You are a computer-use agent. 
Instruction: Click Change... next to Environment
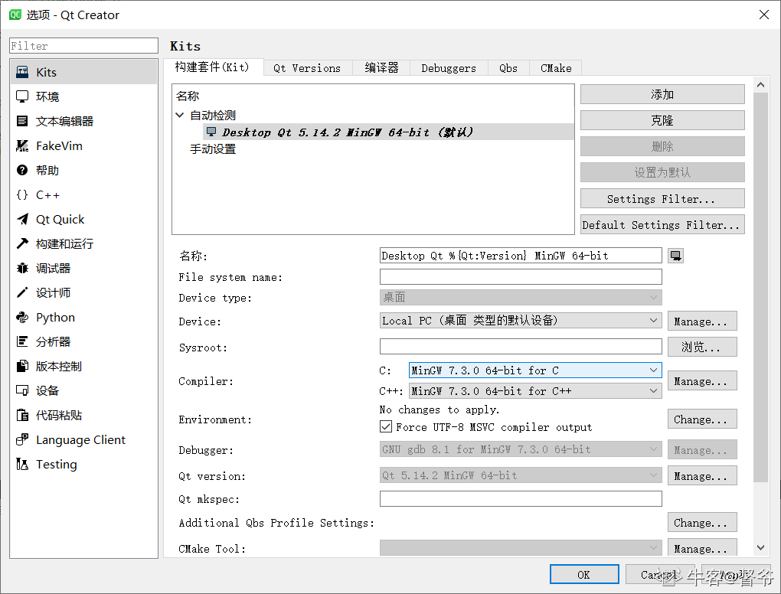coord(702,419)
